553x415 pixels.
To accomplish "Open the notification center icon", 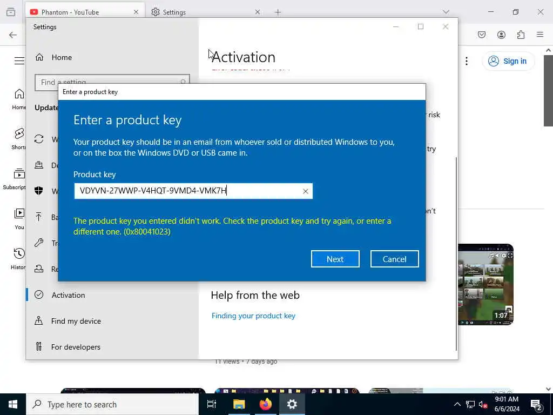I will tap(536, 405).
